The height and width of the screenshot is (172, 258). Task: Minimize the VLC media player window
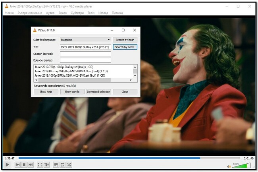coord(227,6)
